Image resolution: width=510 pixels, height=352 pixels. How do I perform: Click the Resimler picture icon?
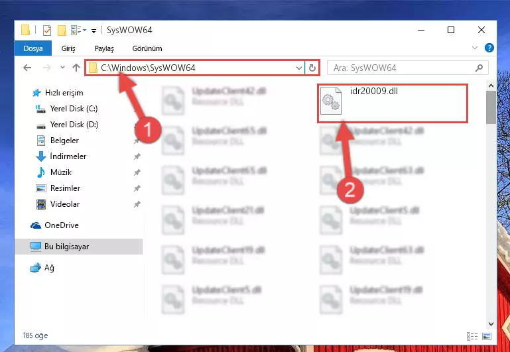(41, 188)
